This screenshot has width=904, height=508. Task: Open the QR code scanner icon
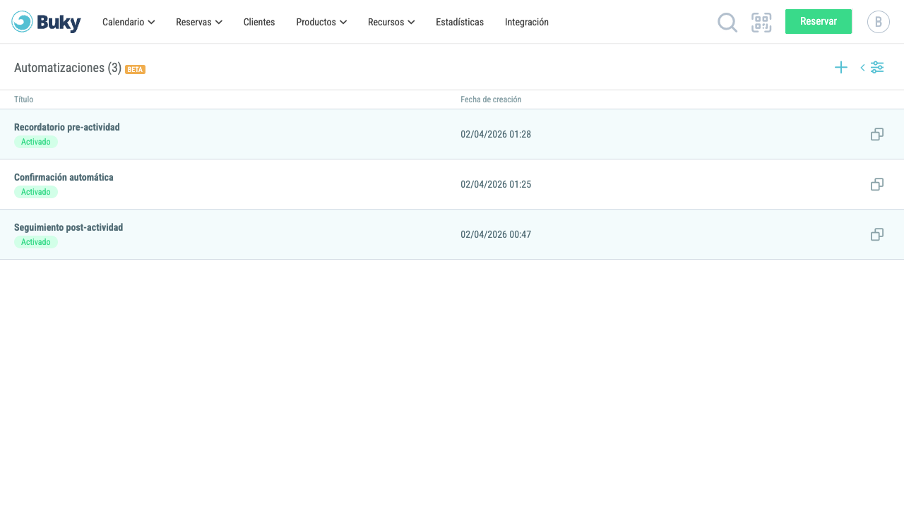point(761,23)
